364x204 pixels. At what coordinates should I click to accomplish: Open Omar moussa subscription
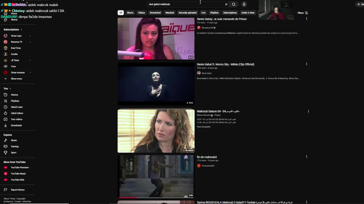coord(17,73)
